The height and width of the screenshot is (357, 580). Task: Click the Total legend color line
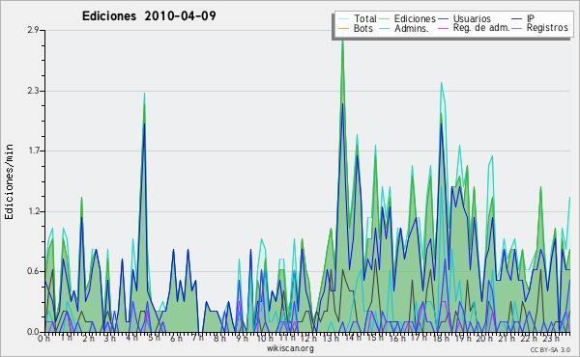[x=344, y=19]
